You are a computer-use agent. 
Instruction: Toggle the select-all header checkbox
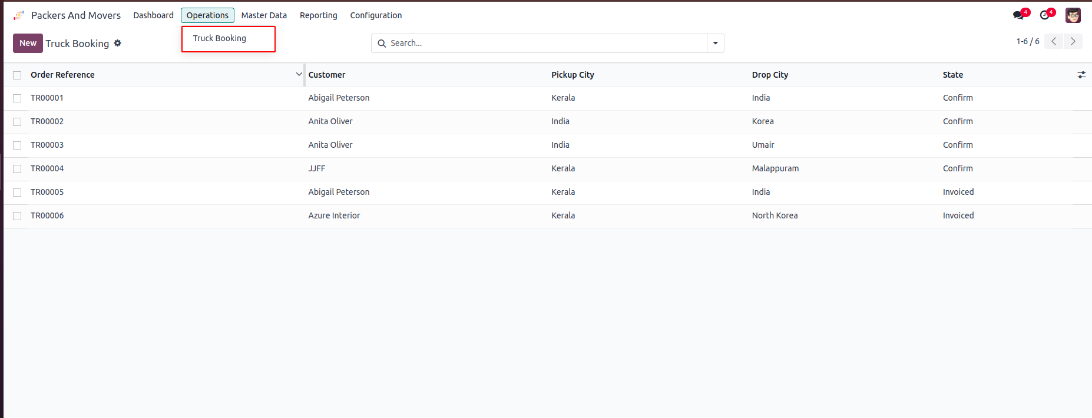pyautogui.click(x=17, y=75)
